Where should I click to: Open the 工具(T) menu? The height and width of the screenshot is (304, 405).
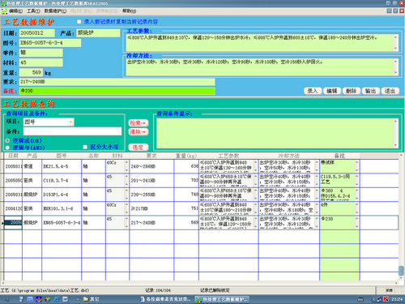click(33, 11)
